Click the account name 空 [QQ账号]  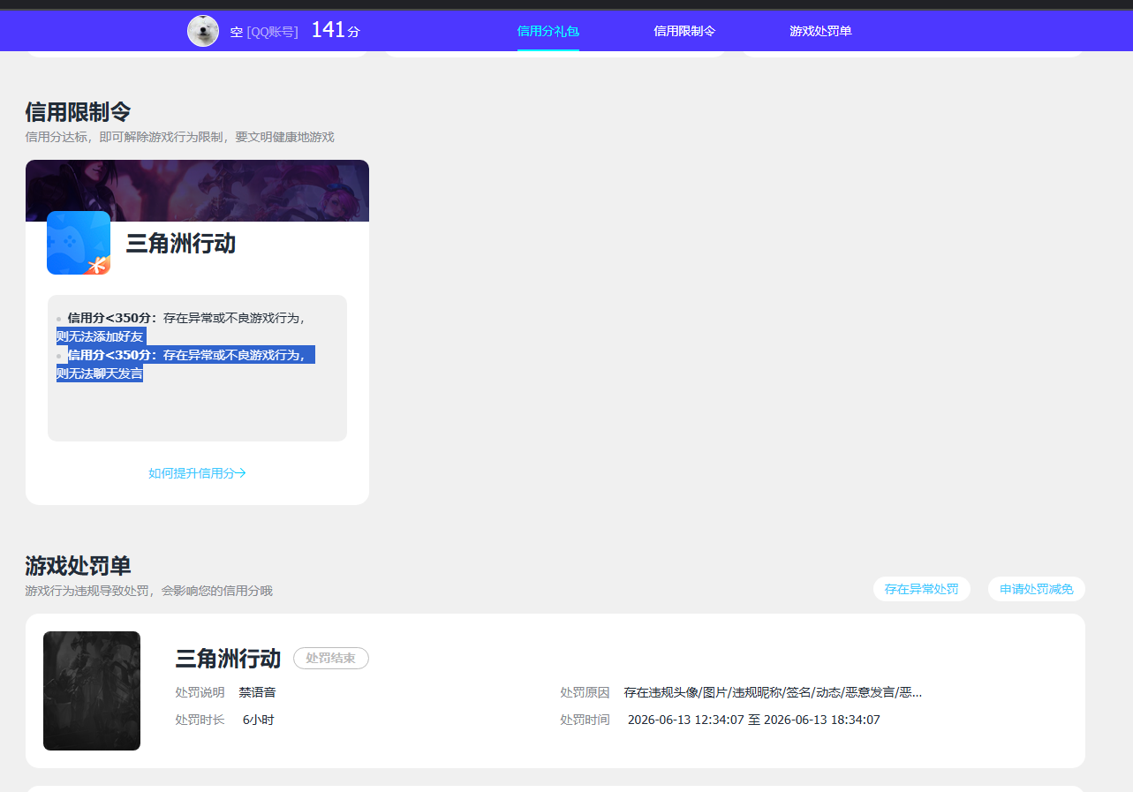tap(264, 32)
